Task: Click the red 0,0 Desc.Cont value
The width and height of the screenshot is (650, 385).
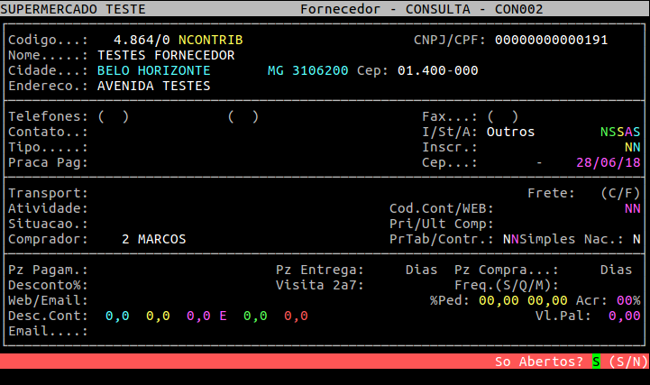Action: point(296,316)
